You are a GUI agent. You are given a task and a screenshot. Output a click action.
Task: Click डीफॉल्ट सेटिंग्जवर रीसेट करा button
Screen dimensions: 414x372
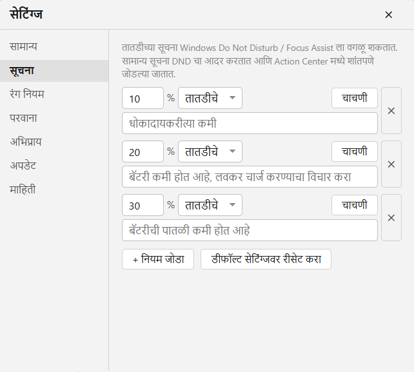click(266, 259)
